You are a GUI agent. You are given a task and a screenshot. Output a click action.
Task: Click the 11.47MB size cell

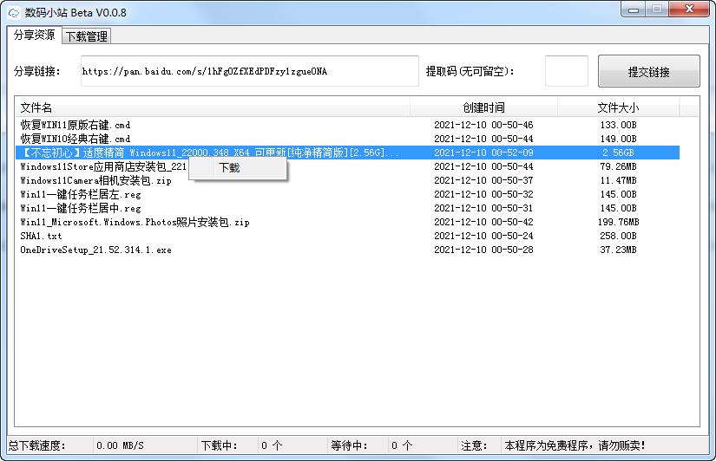click(x=618, y=180)
